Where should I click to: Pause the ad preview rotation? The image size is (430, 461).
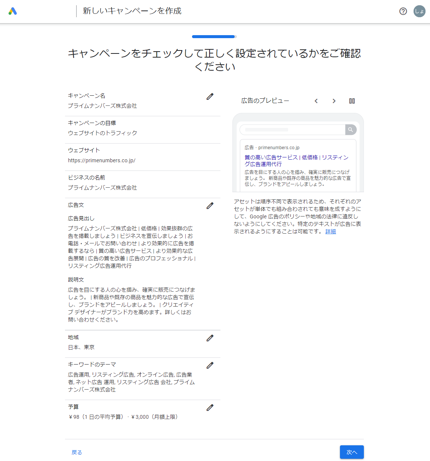click(352, 101)
